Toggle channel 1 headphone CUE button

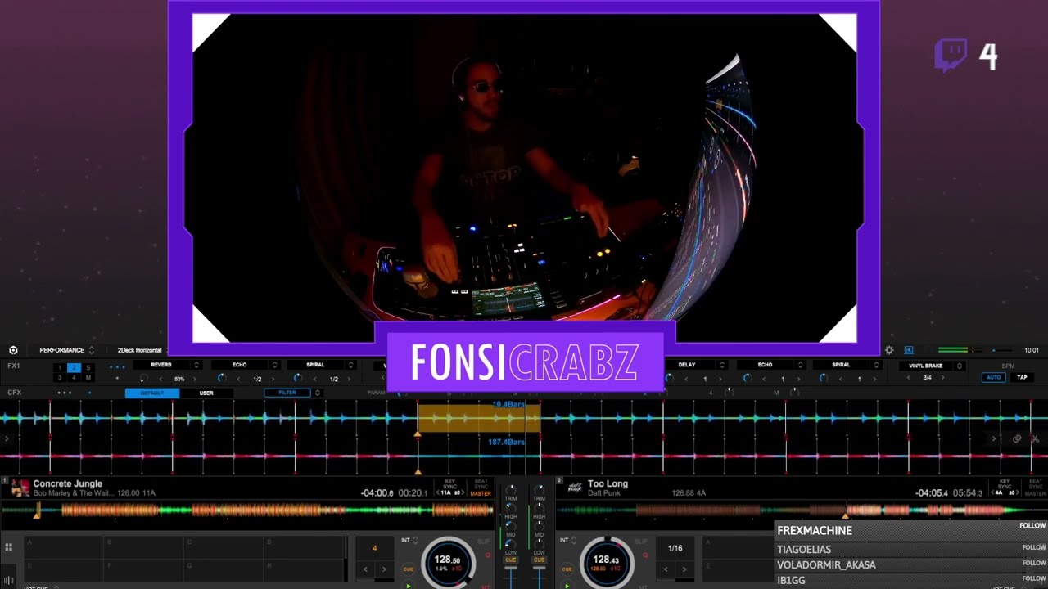pyautogui.click(x=511, y=560)
